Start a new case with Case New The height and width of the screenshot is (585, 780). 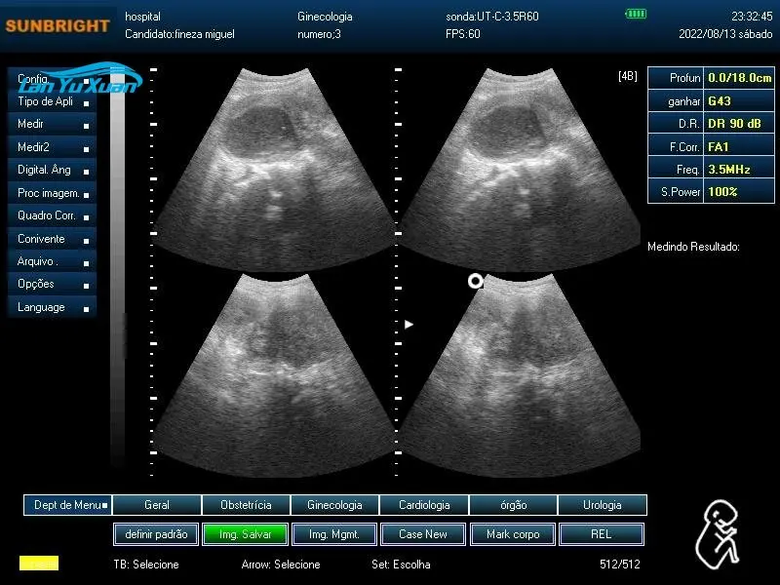click(423, 534)
